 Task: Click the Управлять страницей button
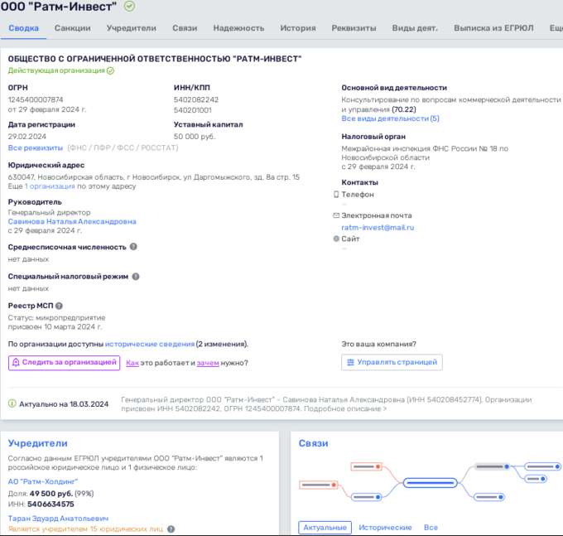point(392,362)
